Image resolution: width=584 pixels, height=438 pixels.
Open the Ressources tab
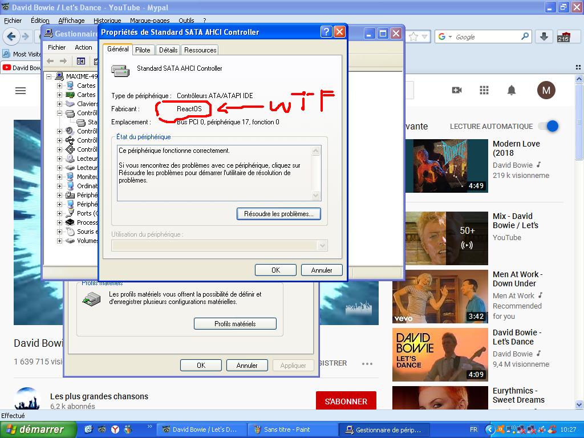click(200, 50)
